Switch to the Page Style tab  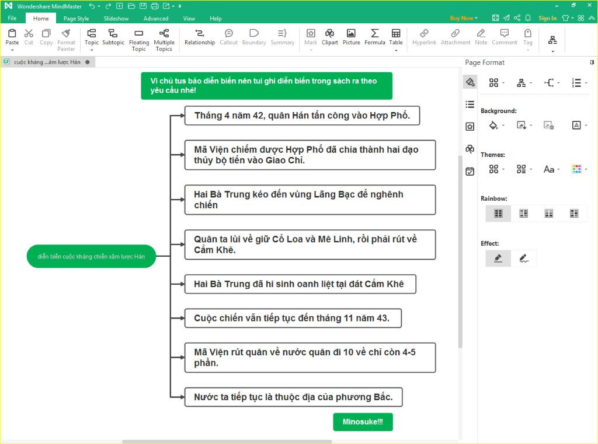point(76,19)
